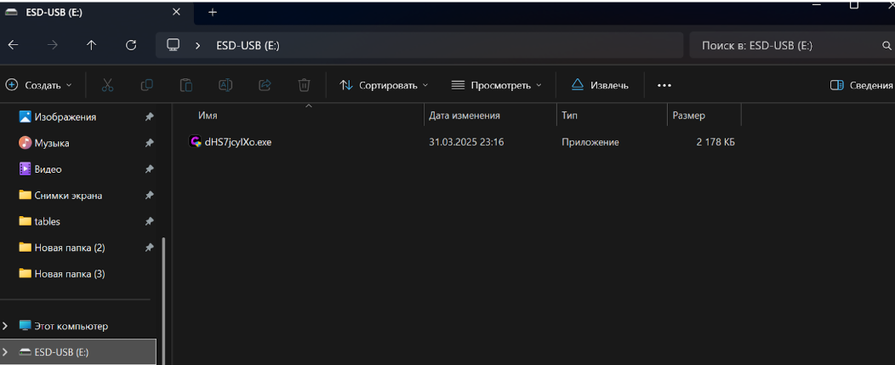Screen dimensions: 895x365
Task: Expand the Этот компьютер tree node
Action: coord(6,326)
